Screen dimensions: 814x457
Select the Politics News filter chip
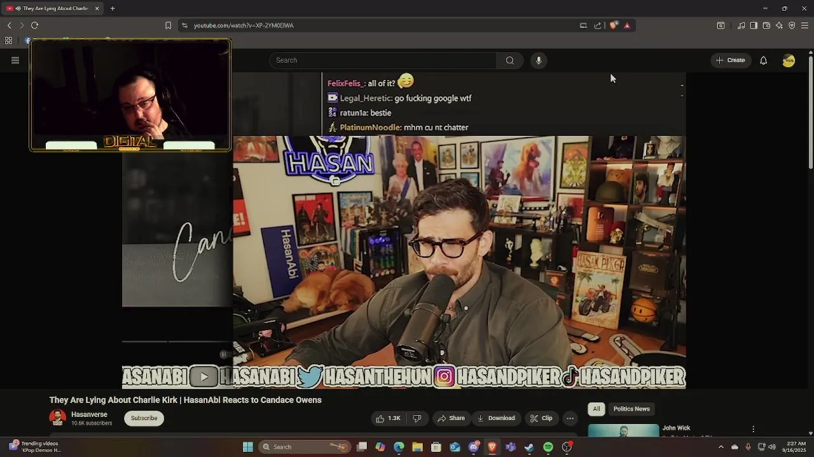[x=631, y=409]
